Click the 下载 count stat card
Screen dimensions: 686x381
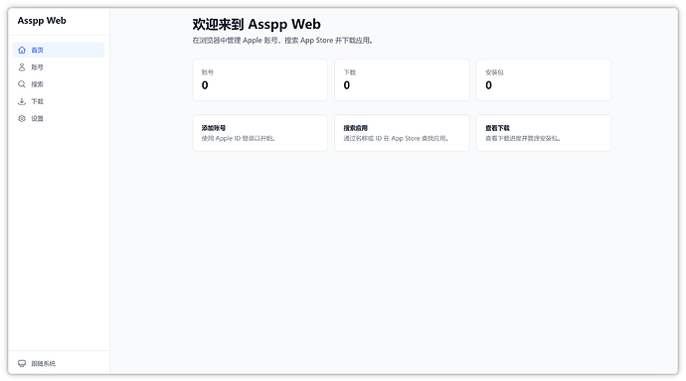[402, 79]
